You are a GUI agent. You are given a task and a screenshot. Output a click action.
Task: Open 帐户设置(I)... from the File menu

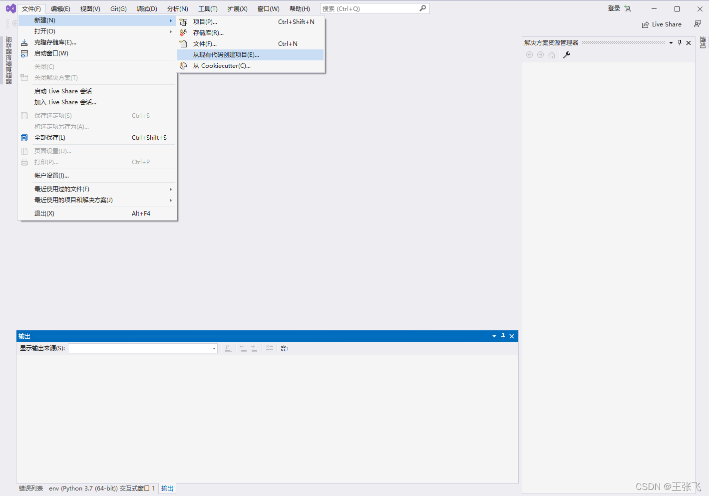click(97, 176)
